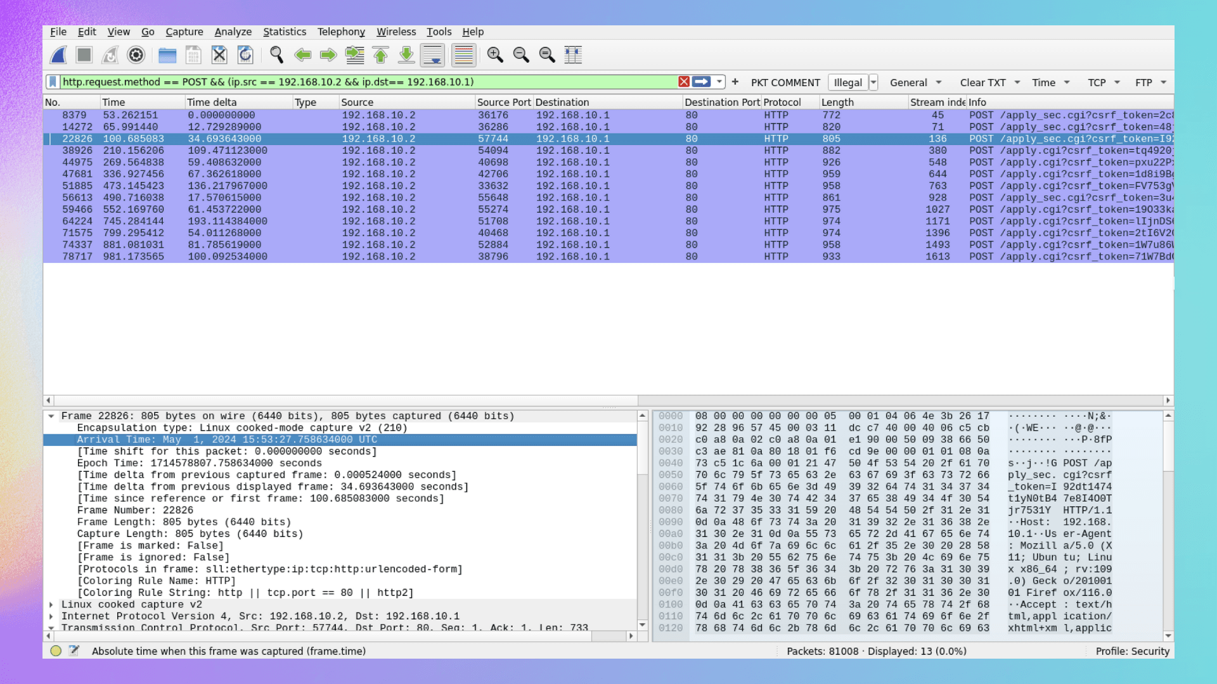Open the Statistics menu
1217x684 pixels.
[x=285, y=32]
